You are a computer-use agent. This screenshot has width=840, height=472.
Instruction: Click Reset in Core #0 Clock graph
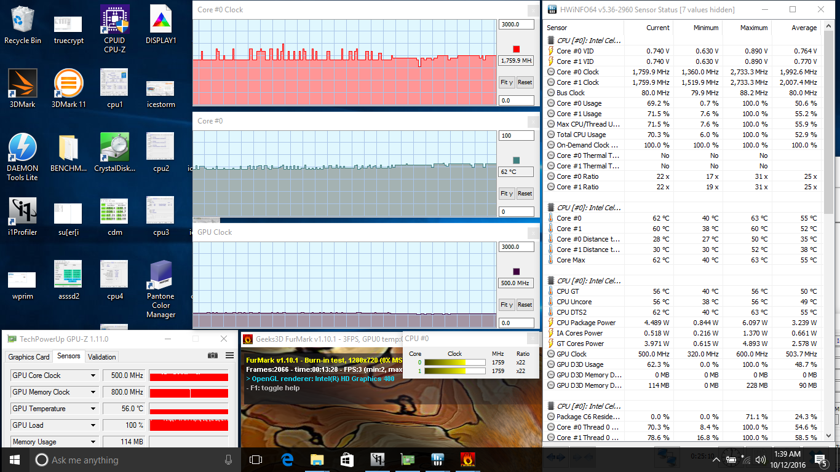525,82
